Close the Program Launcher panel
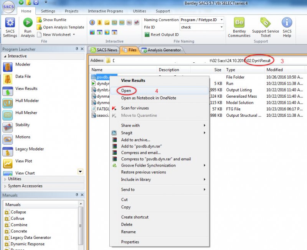Image resolution: width=307 pixels, height=250 pixels. (82, 49)
